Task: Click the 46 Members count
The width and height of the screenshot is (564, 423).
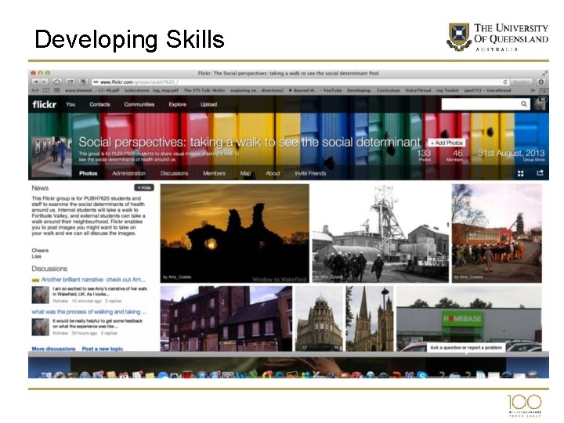Action: [455, 155]
